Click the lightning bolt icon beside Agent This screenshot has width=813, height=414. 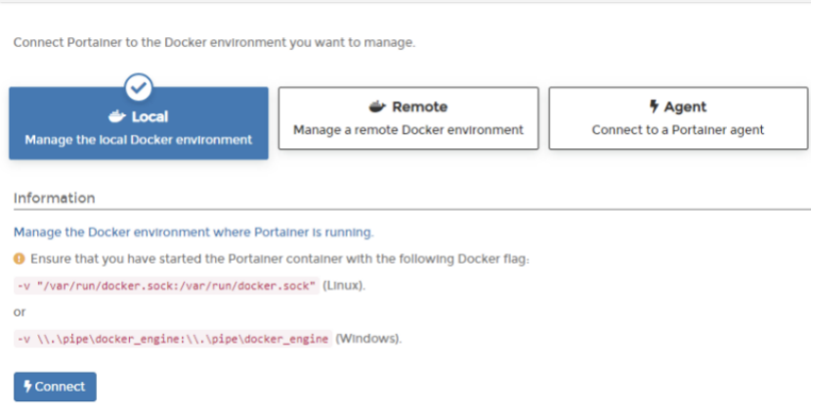[x=654, y=106]
